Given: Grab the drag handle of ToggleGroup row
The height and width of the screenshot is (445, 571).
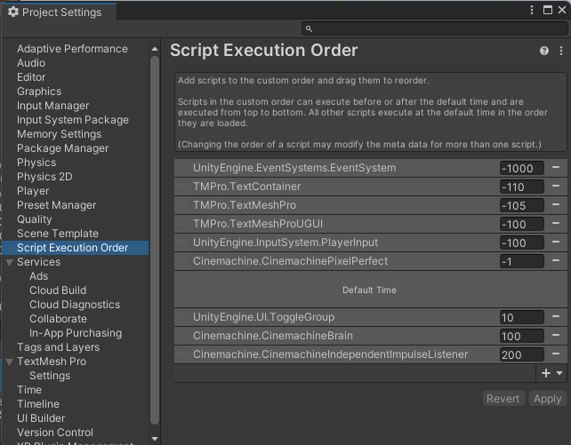Looking at the screenshot, I should tap(183, 317).
